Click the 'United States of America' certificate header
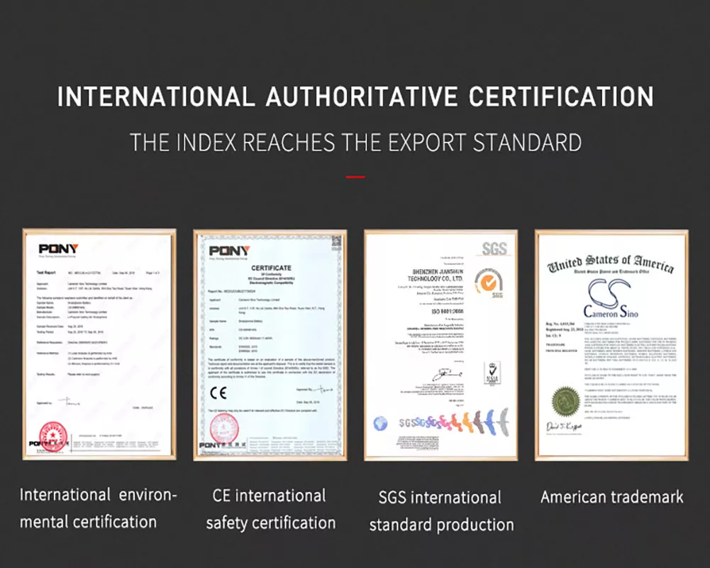 (x=609, y=263)
